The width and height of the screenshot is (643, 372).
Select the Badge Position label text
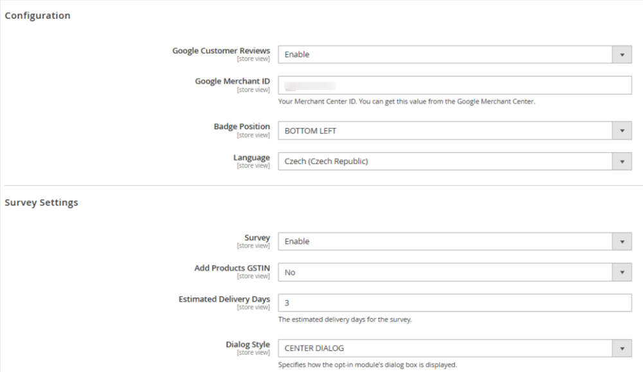(242, 127)
